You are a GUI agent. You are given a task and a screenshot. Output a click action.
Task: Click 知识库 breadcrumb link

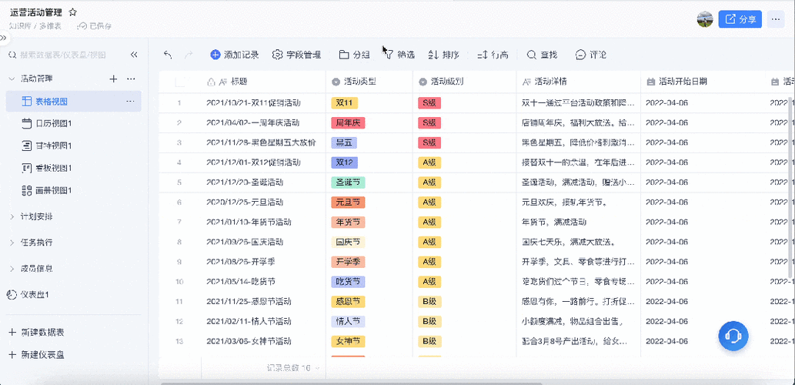pyautogui.click(x=20, y=26)
